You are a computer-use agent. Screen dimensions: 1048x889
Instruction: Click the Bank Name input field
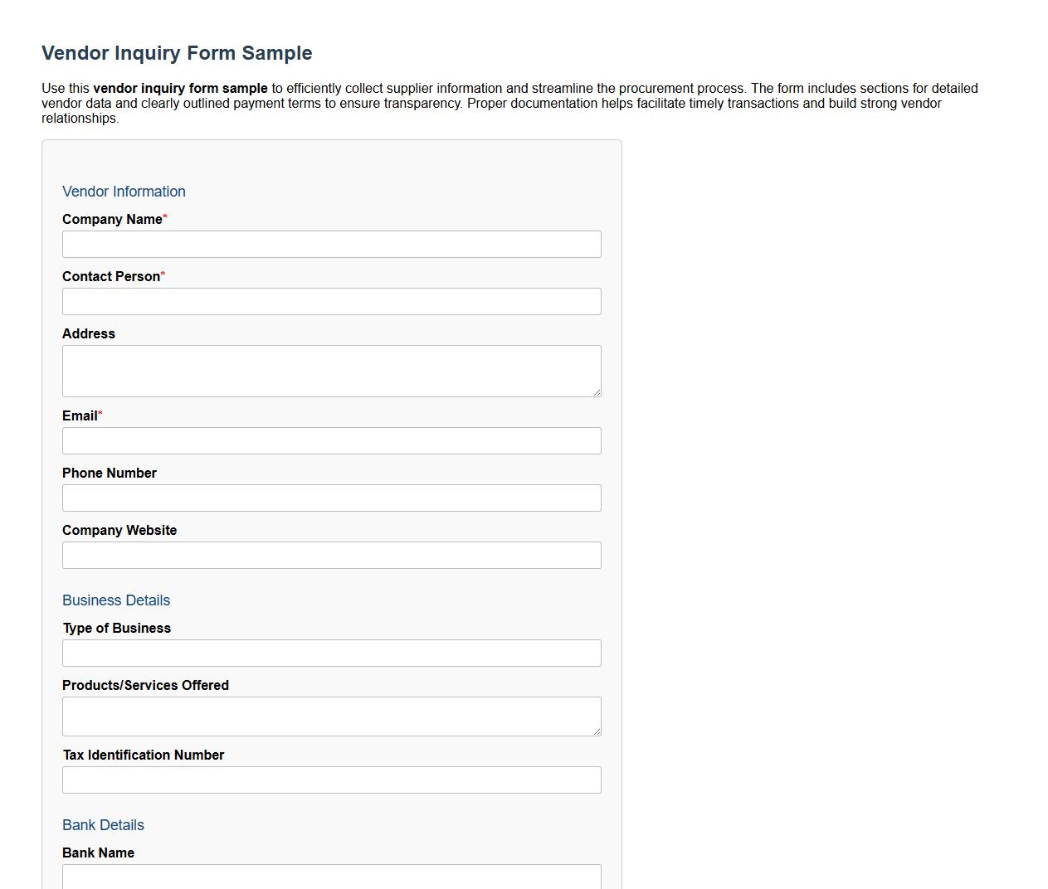pos(331,877)
